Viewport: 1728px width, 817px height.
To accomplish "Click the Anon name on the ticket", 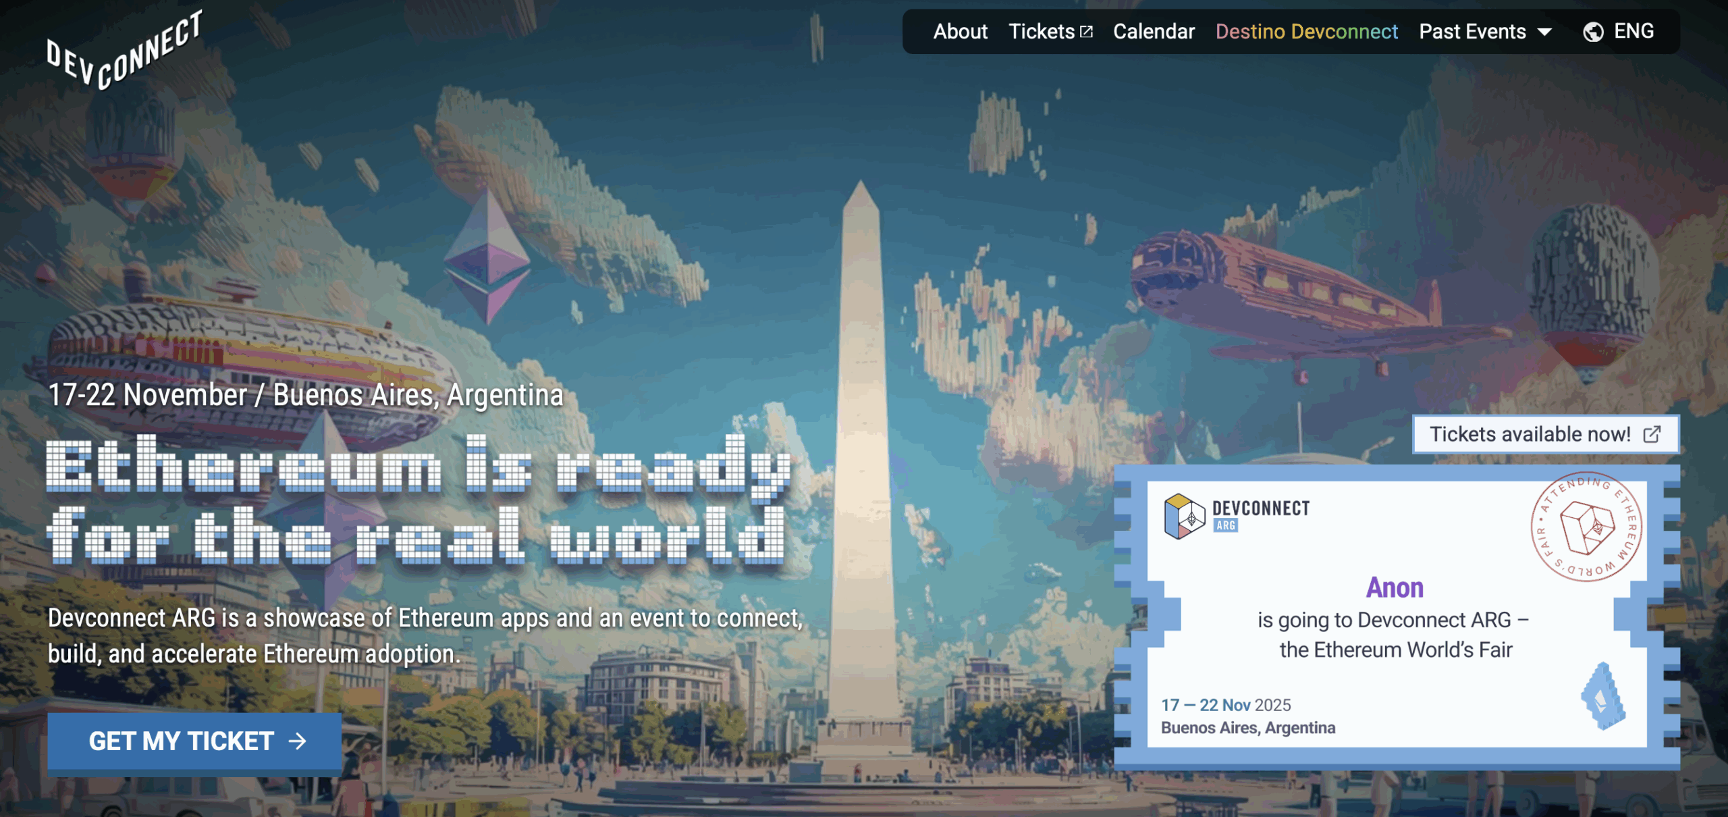I will [1395, 587].
